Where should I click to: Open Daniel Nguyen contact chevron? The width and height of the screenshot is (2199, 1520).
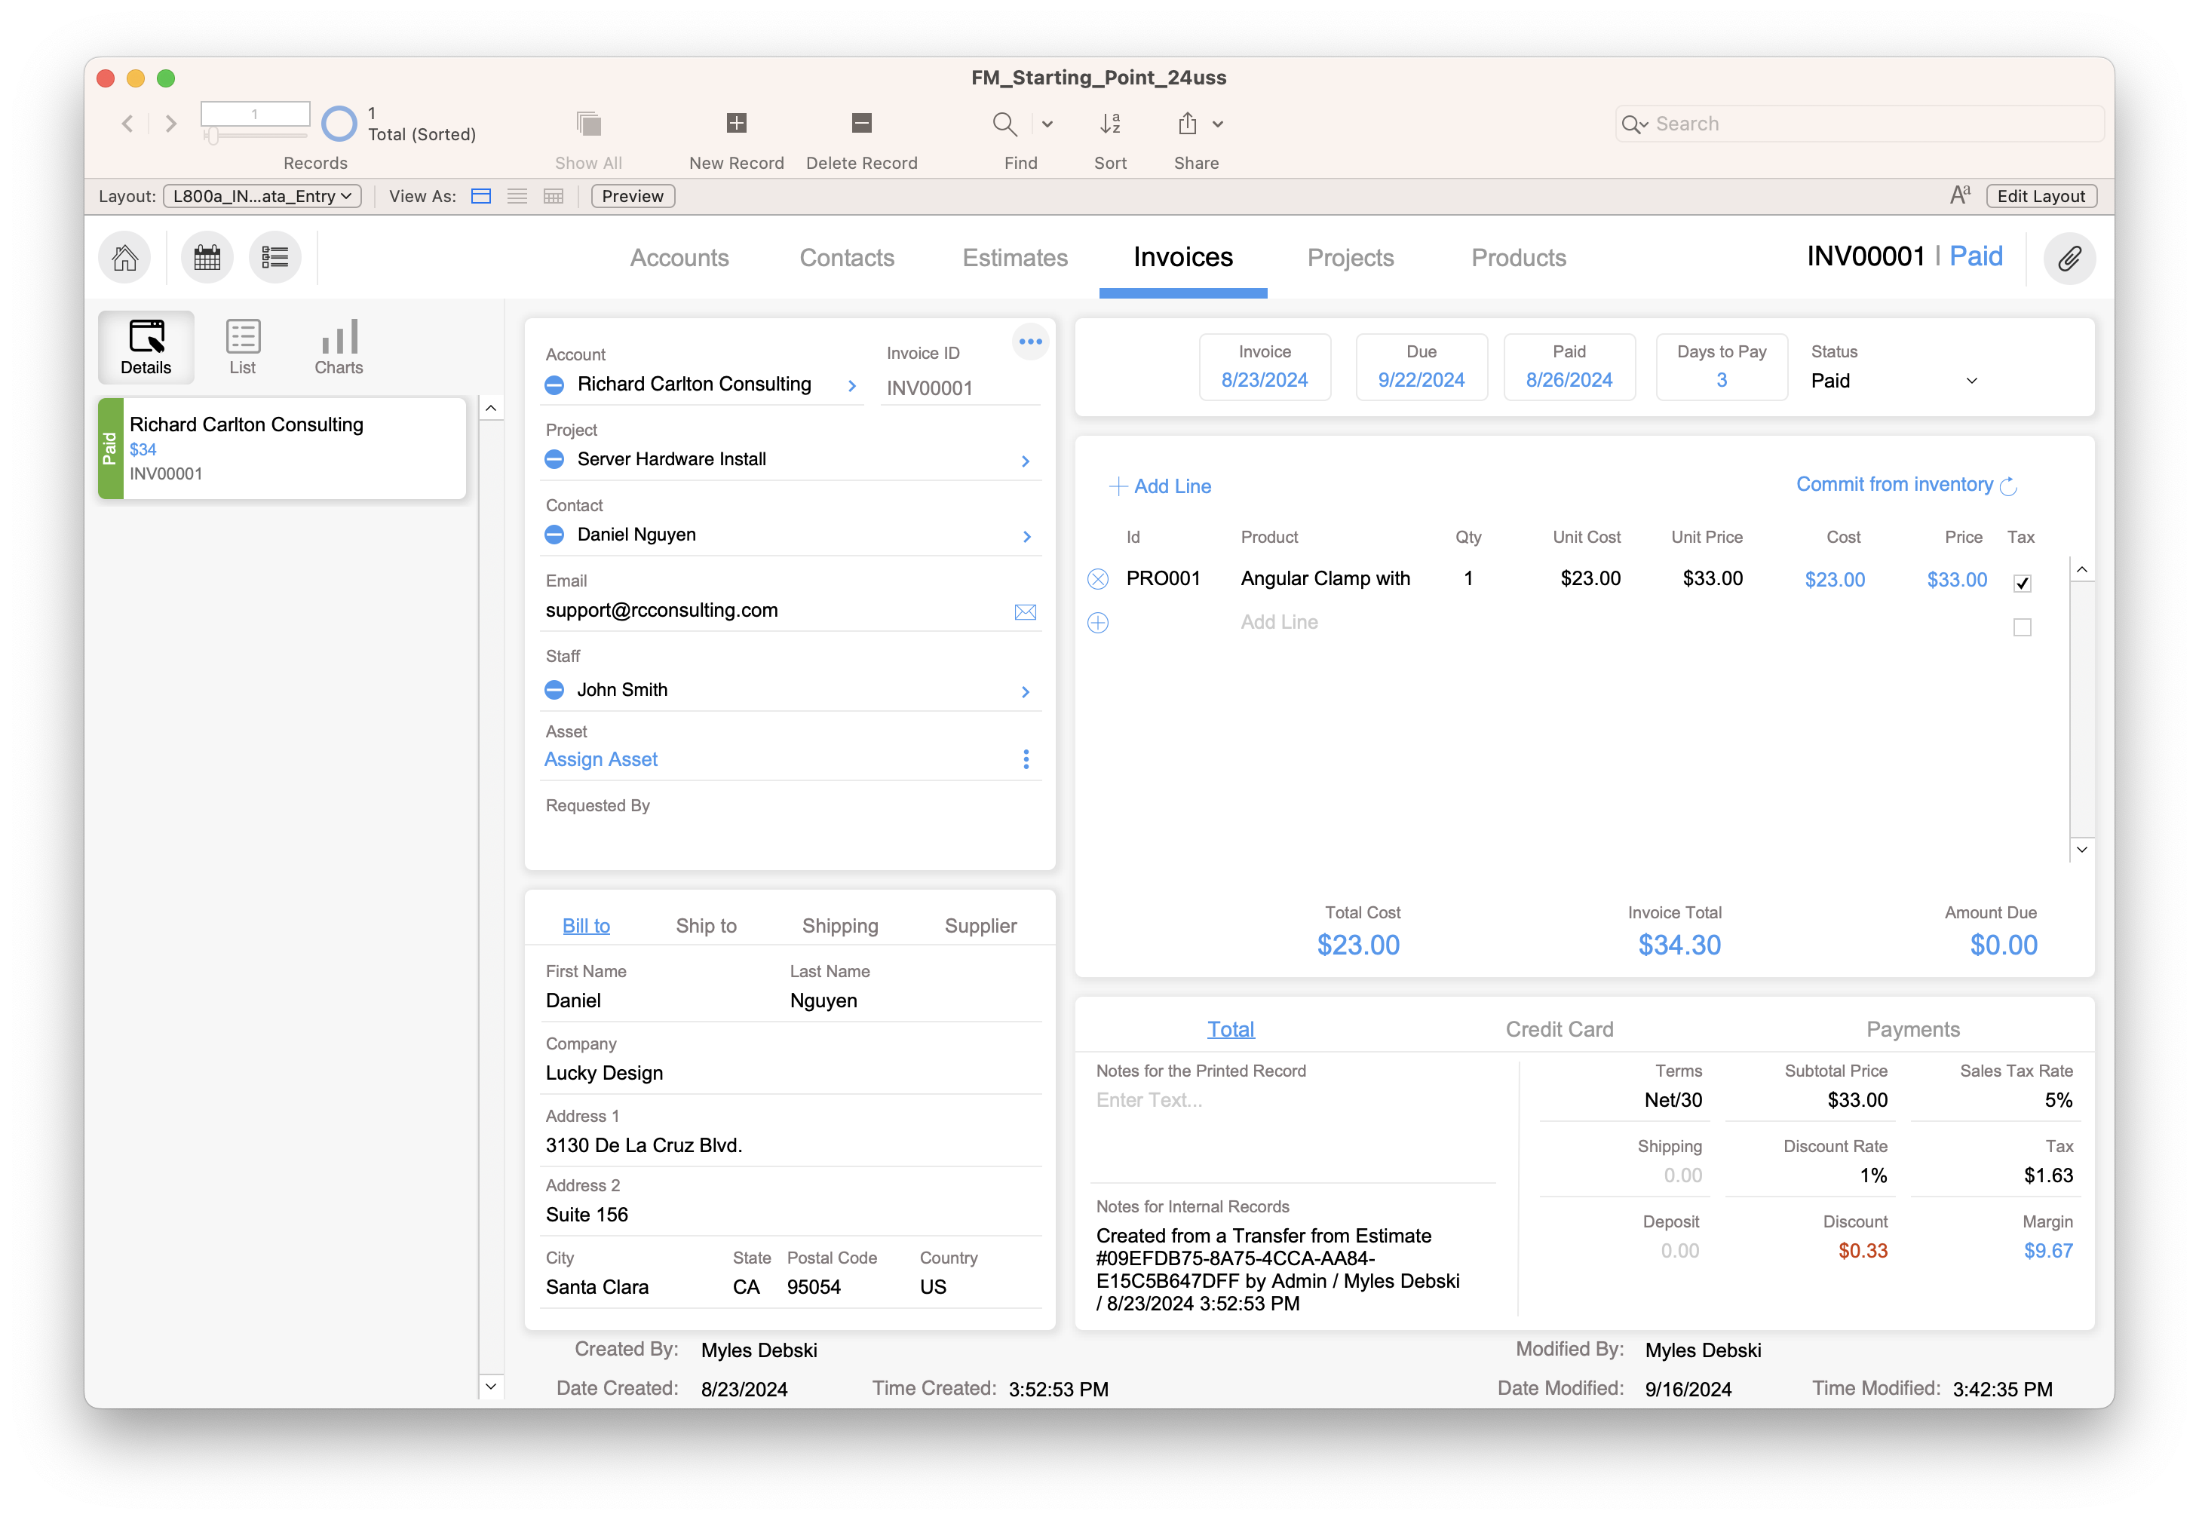tap(1026, 537)
